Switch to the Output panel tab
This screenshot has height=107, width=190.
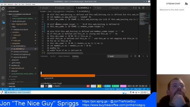53,56
